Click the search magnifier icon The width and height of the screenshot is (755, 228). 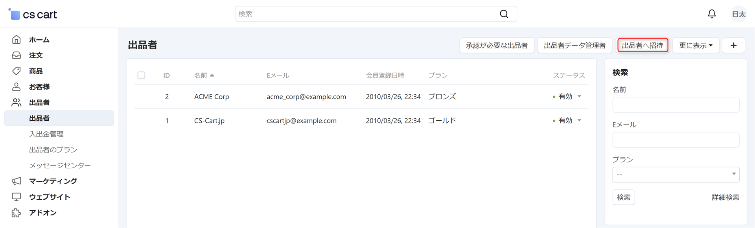point(504,14)
